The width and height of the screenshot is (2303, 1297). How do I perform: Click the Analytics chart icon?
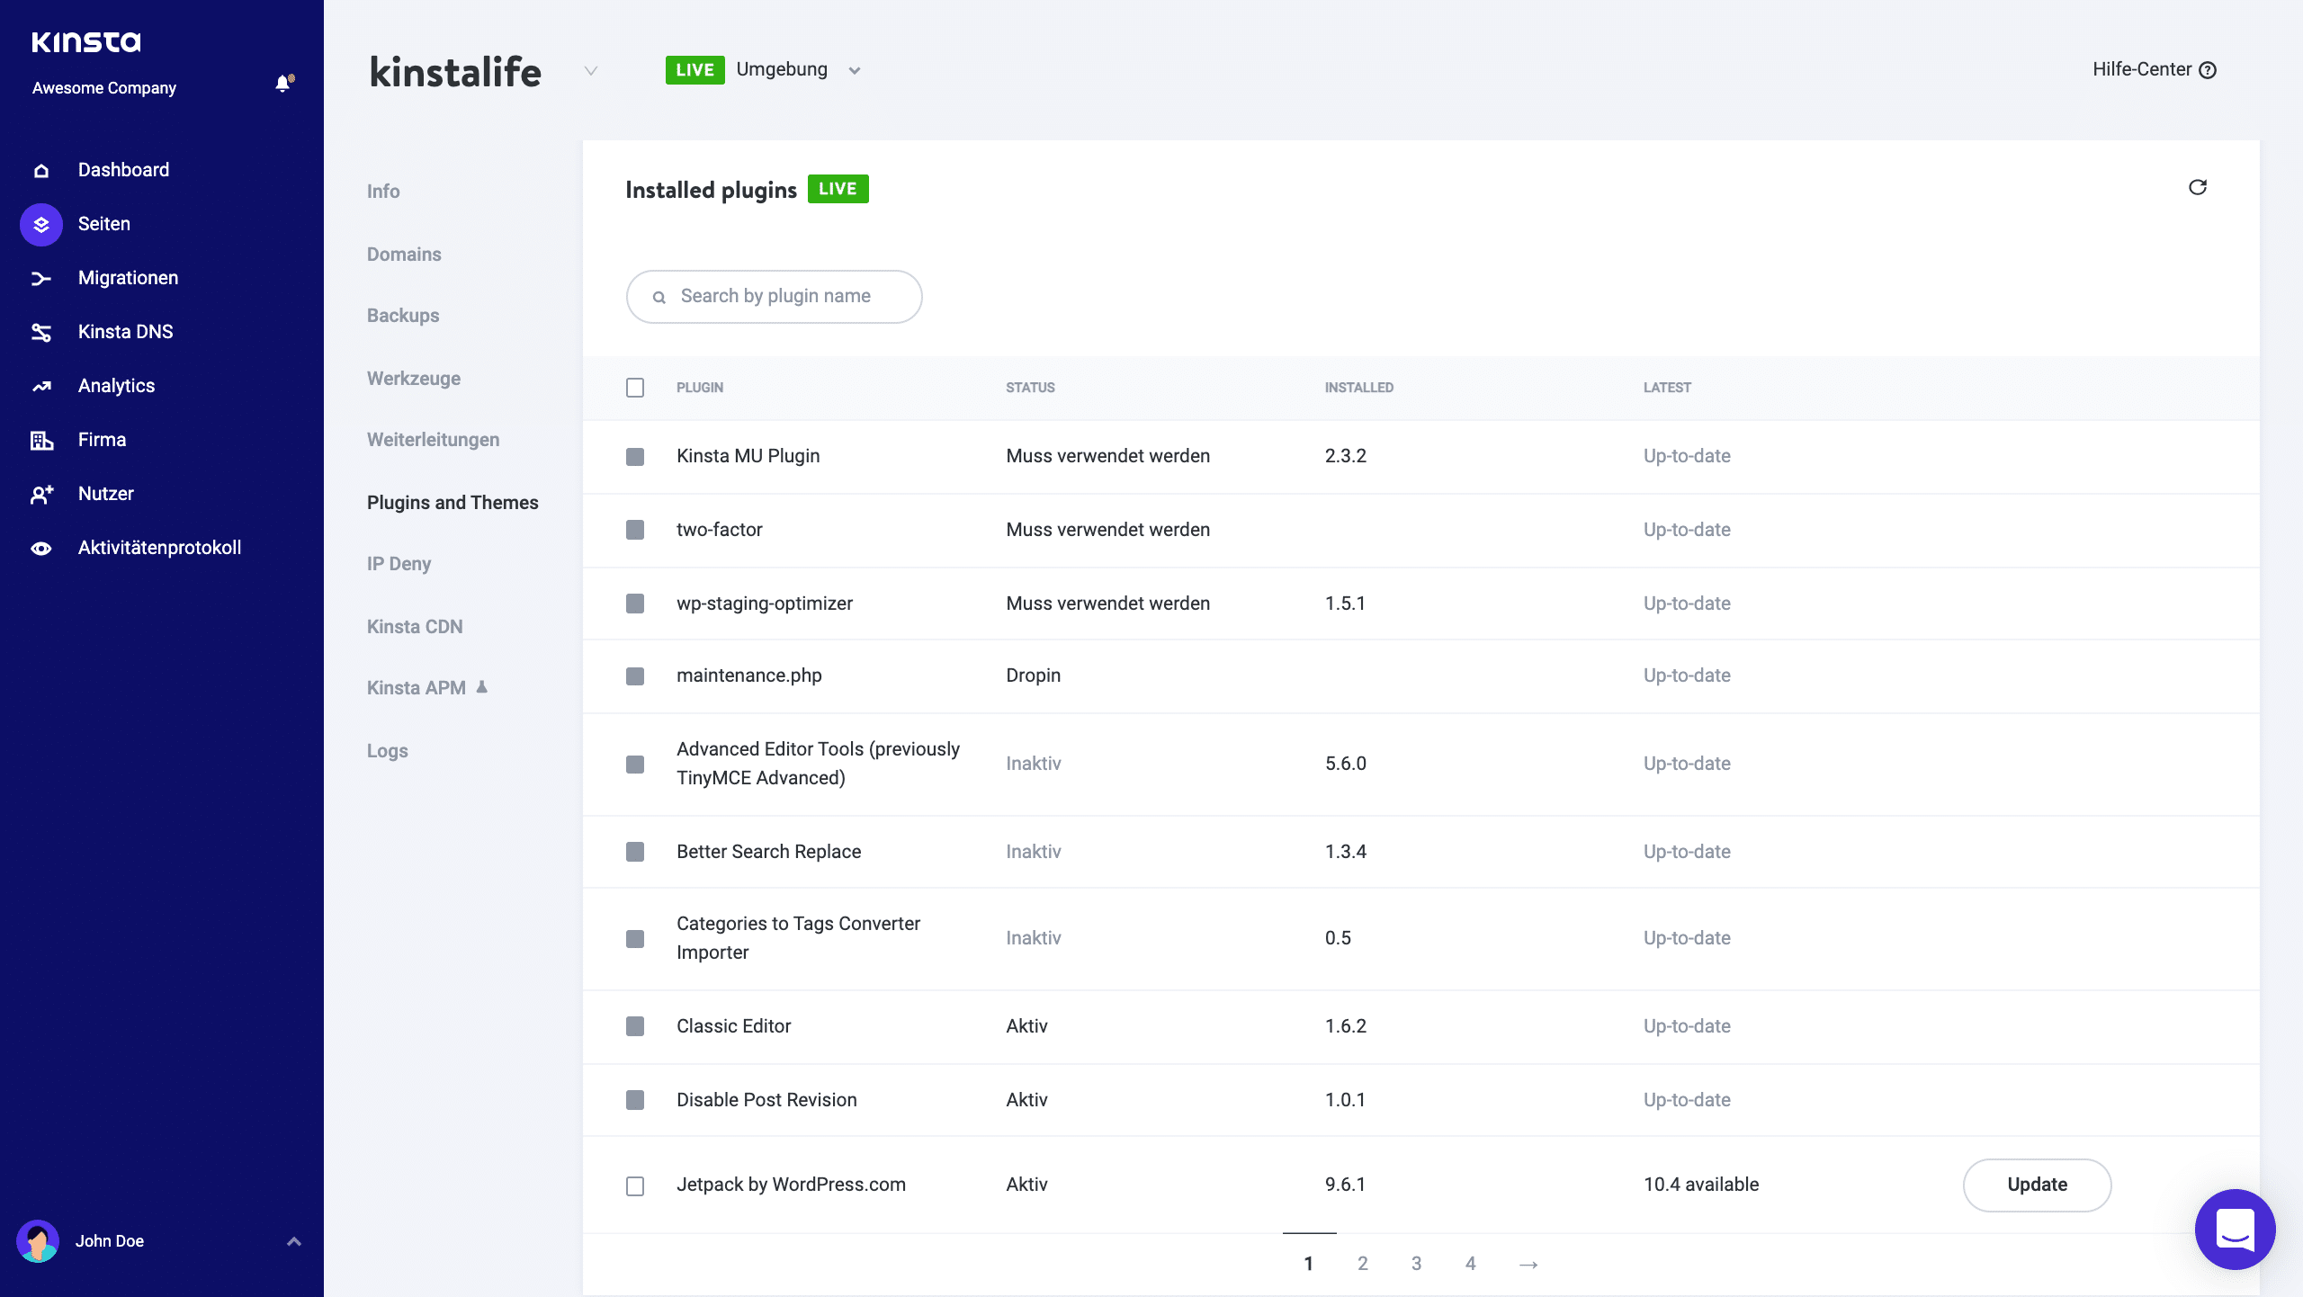41,386
